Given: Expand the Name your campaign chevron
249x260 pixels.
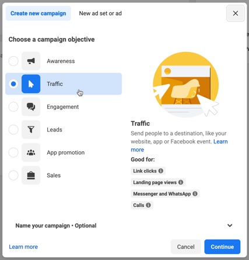Looking at the screenshot, I should click(230, 226).
